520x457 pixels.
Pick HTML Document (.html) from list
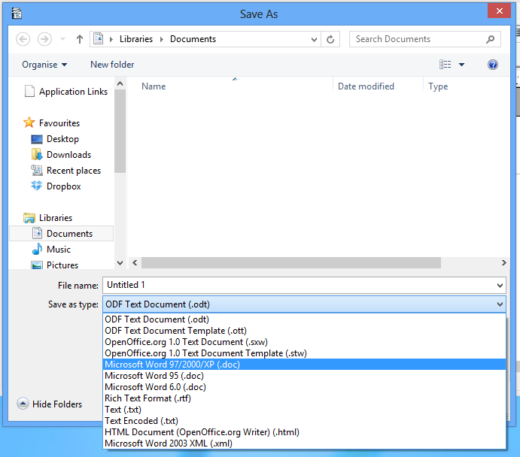(202, 432)
